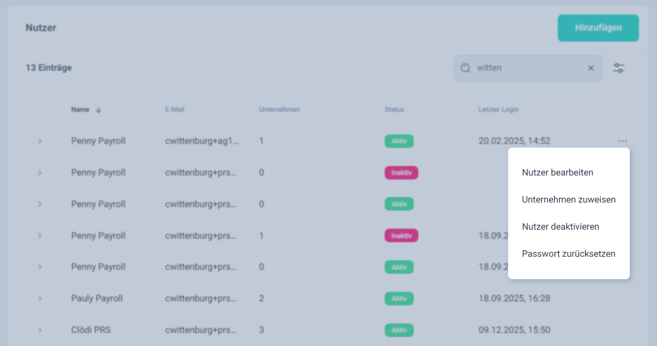The width and height of the screenshot is (657, 346).
Task: Select 'Nutzer bearbeiten' from the context menu
Action: pyautogui.click(x=557, y=172)
